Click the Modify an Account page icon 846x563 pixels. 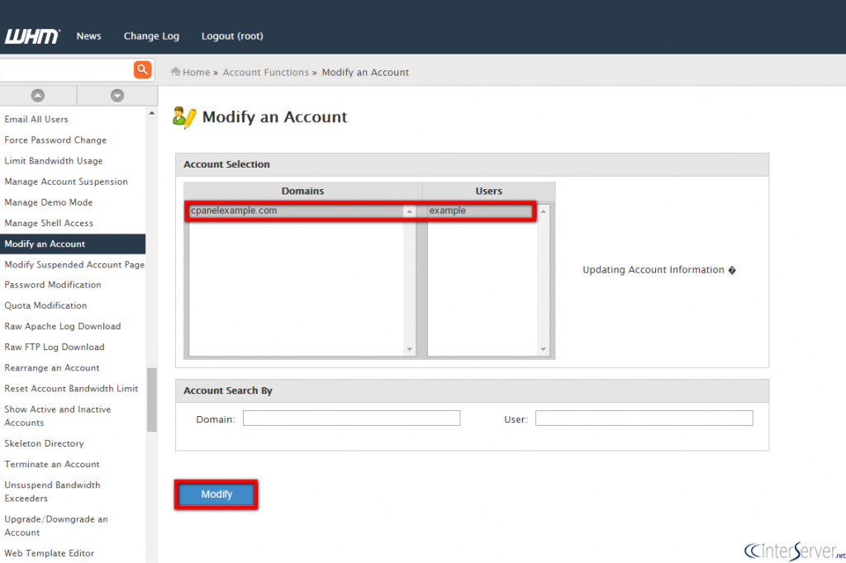[184, 117]
